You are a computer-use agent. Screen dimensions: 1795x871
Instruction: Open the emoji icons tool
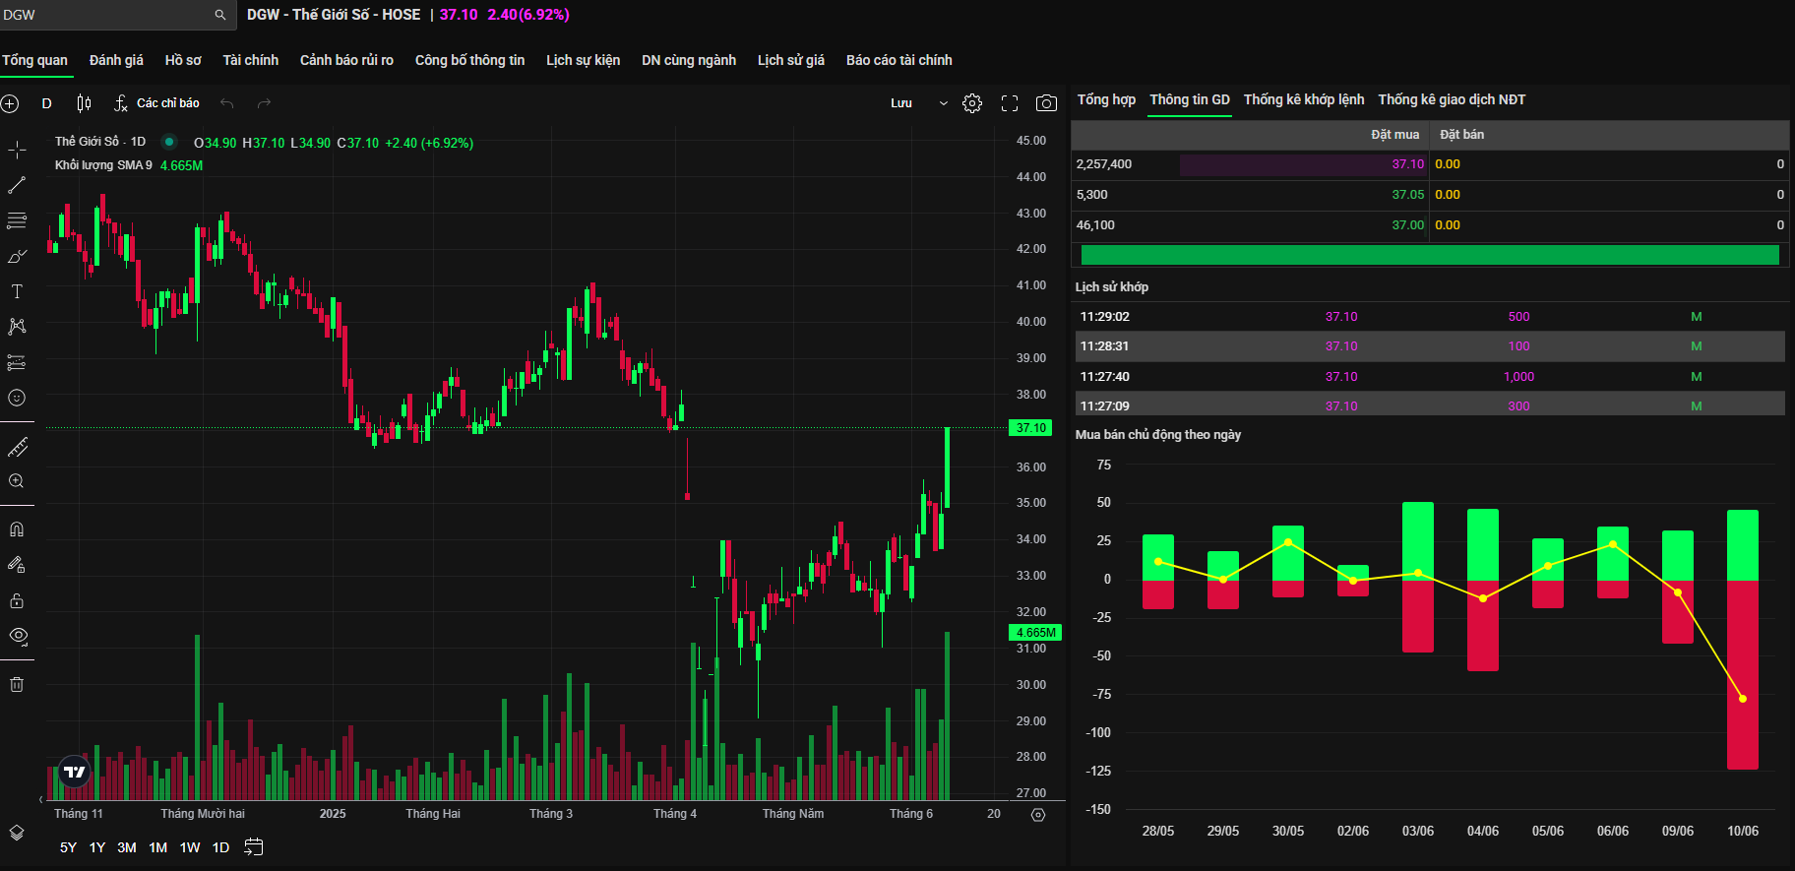coord(17,398)
